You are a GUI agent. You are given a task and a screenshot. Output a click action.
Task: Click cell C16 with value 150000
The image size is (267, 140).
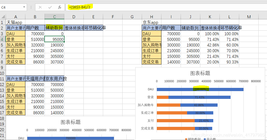[x=55, y=107]
